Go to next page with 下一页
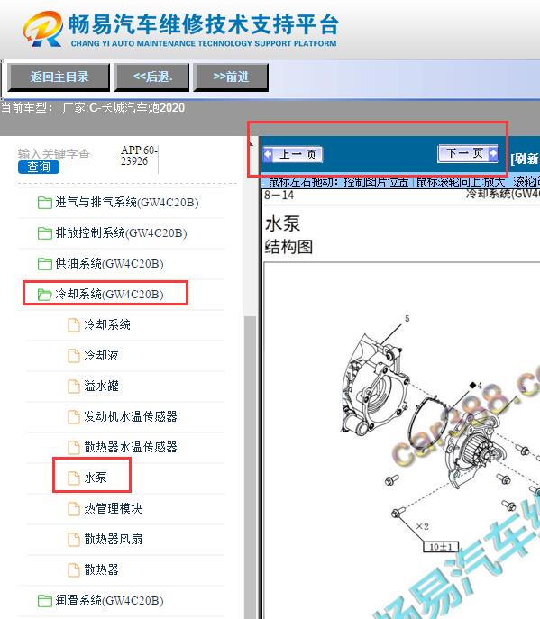540x619 pixels. (468, 153)
